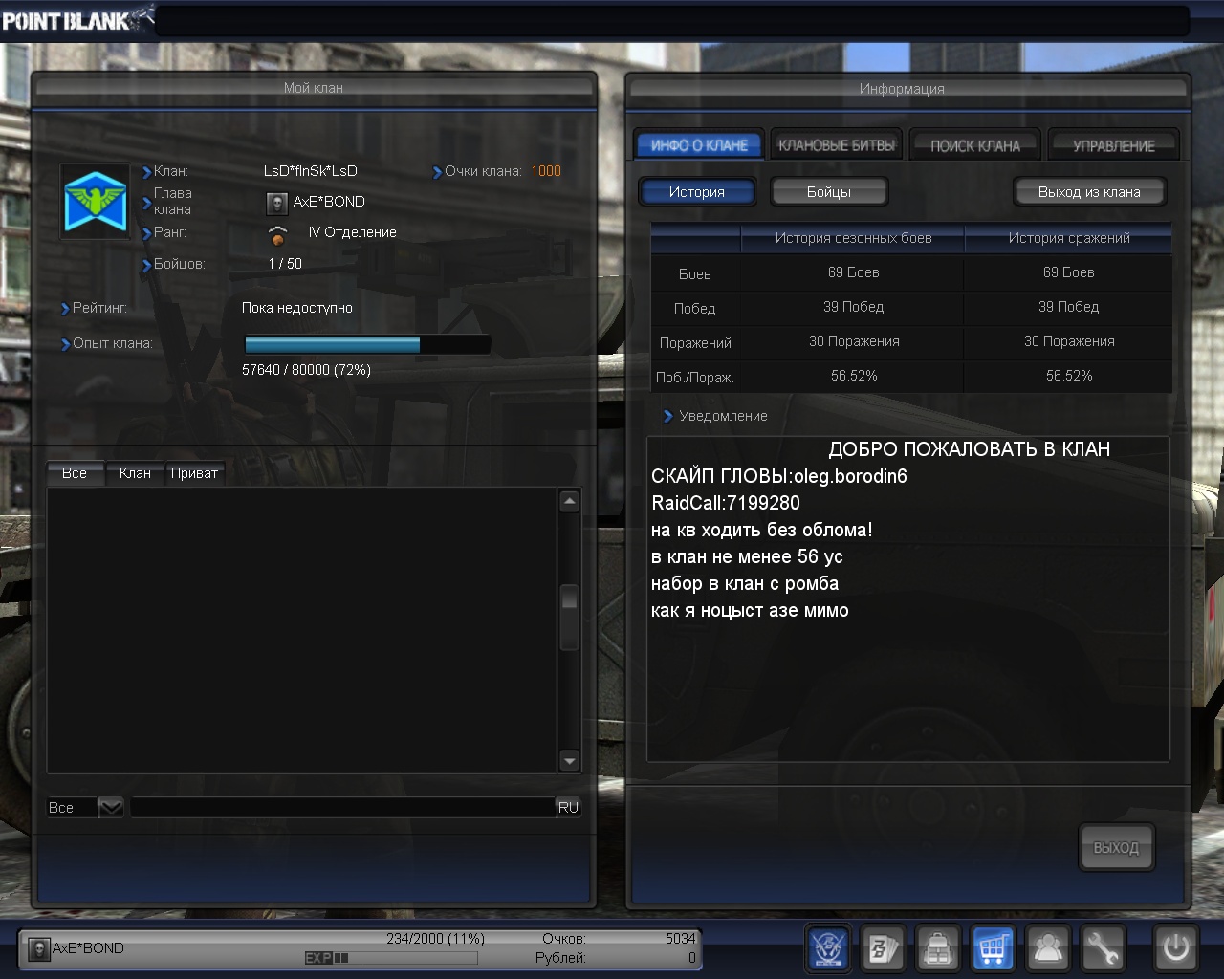Select the Все chat tab

75,473
